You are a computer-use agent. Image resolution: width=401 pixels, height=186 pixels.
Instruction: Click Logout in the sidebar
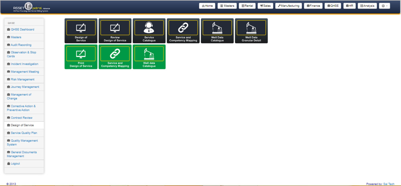tap(15, 164)
